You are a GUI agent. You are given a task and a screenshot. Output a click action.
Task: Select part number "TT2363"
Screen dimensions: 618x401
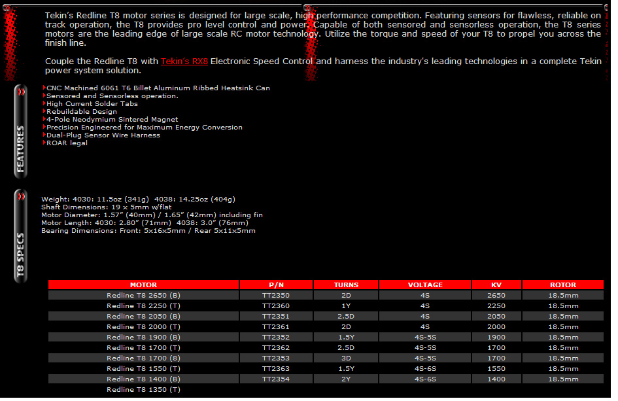tap(276, 369)
